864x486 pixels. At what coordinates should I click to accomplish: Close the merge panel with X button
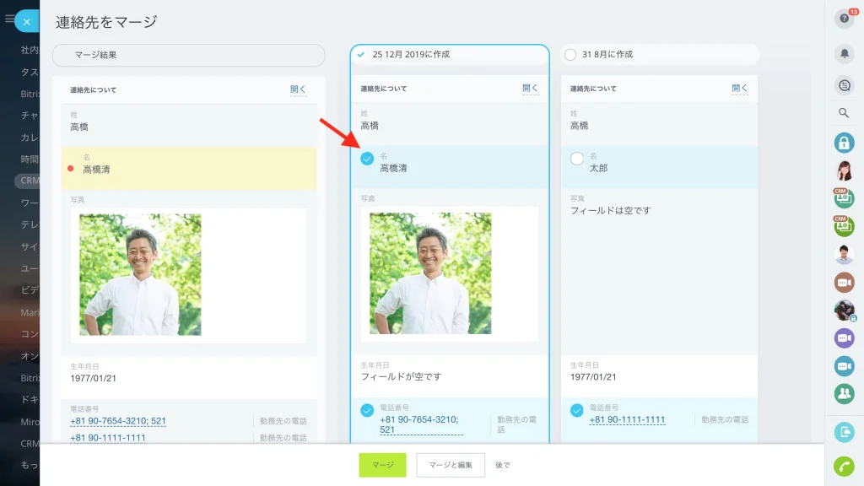point(26,21)
